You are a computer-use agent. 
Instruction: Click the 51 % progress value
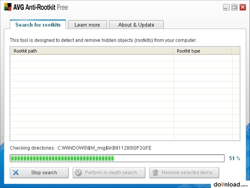tap(234, 158)
